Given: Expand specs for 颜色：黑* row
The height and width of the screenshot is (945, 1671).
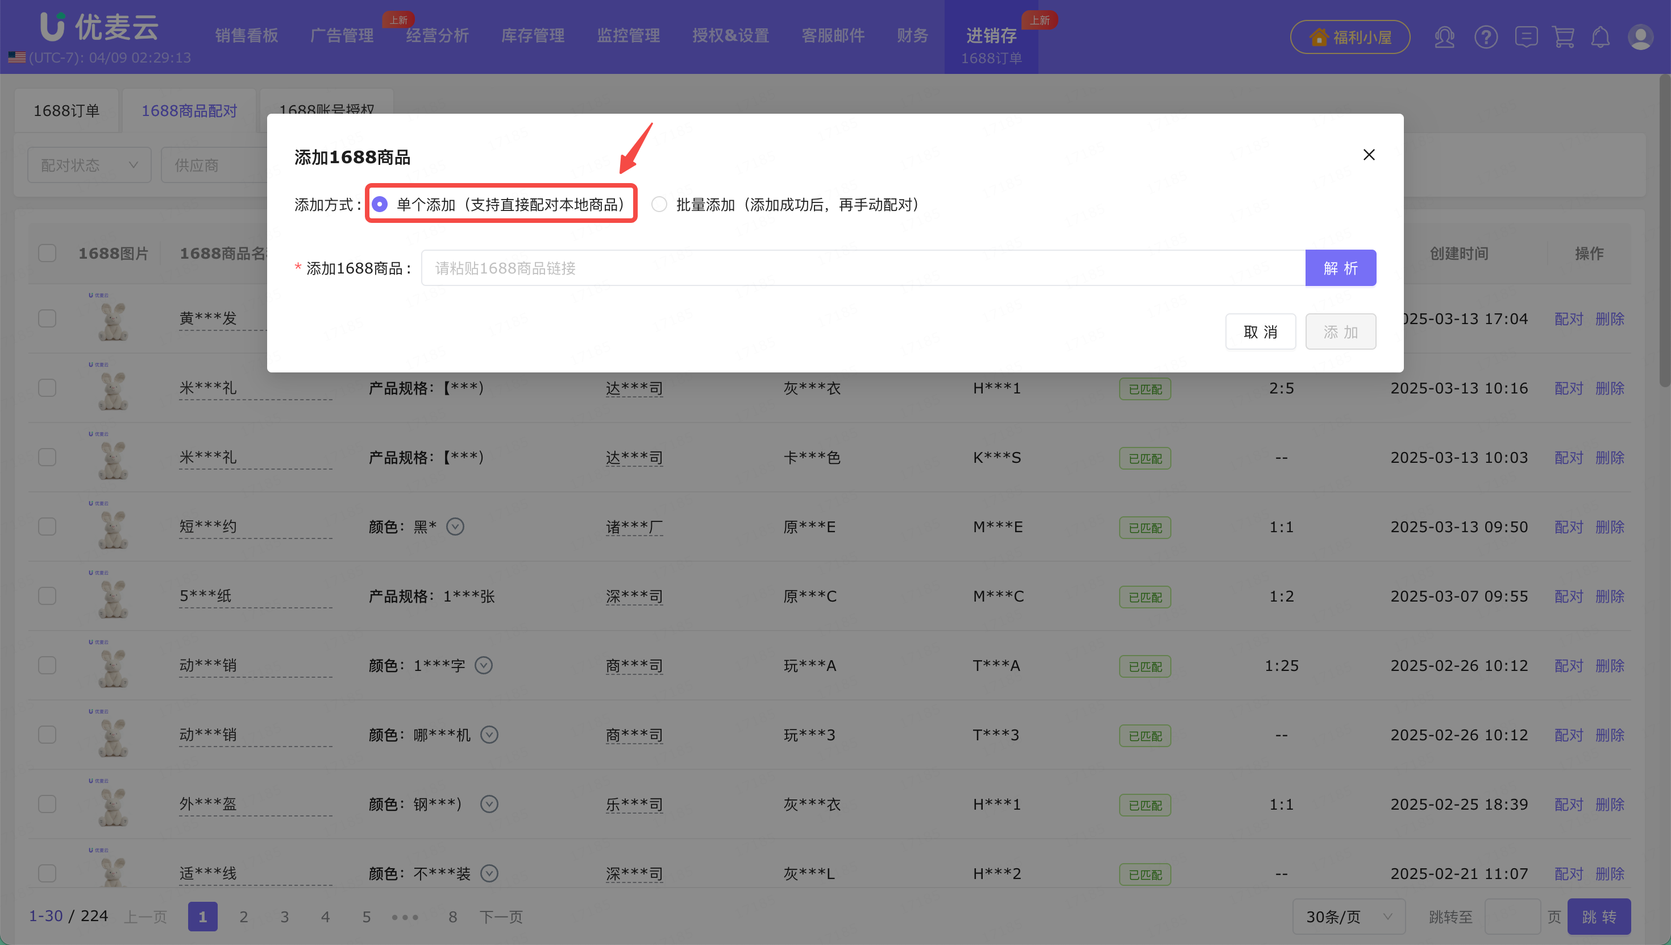Looking at the screenshot, I should (x=455, y=527).
